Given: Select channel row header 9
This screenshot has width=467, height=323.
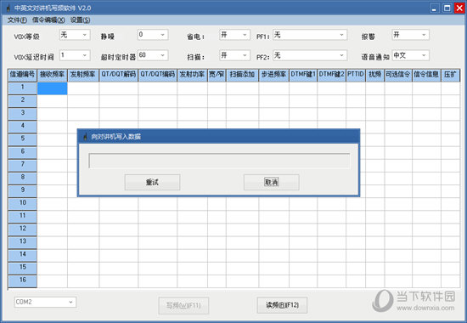Looking at the screenshot, I should pyautogui.click(x=22, y=191).
